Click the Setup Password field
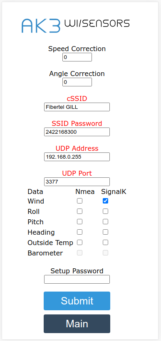Screen dimensions: 161x341 tap(77, 279)
